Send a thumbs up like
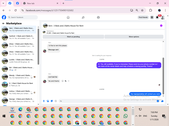Image resolution: width=169 pixels, height=126 pixels. (x=162, y=101)
